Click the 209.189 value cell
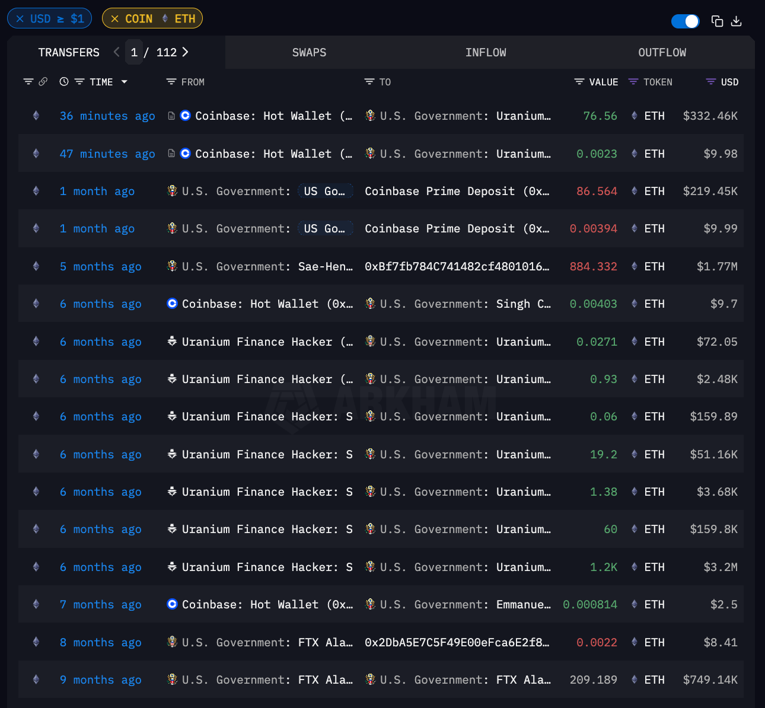The image size is (765, 708). [594, 680]
